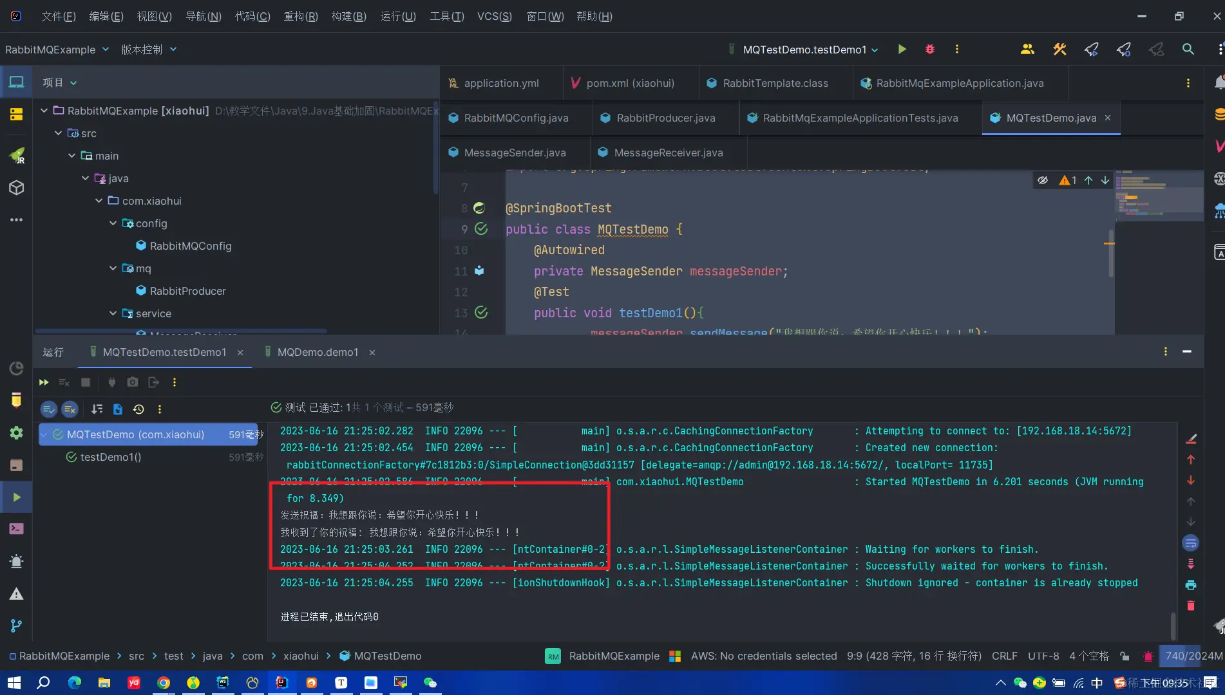Click the run gutter icon on line 13
The width and height of the screenshot is (1225, 695).
pyautogui.click(x=481, y=313)
